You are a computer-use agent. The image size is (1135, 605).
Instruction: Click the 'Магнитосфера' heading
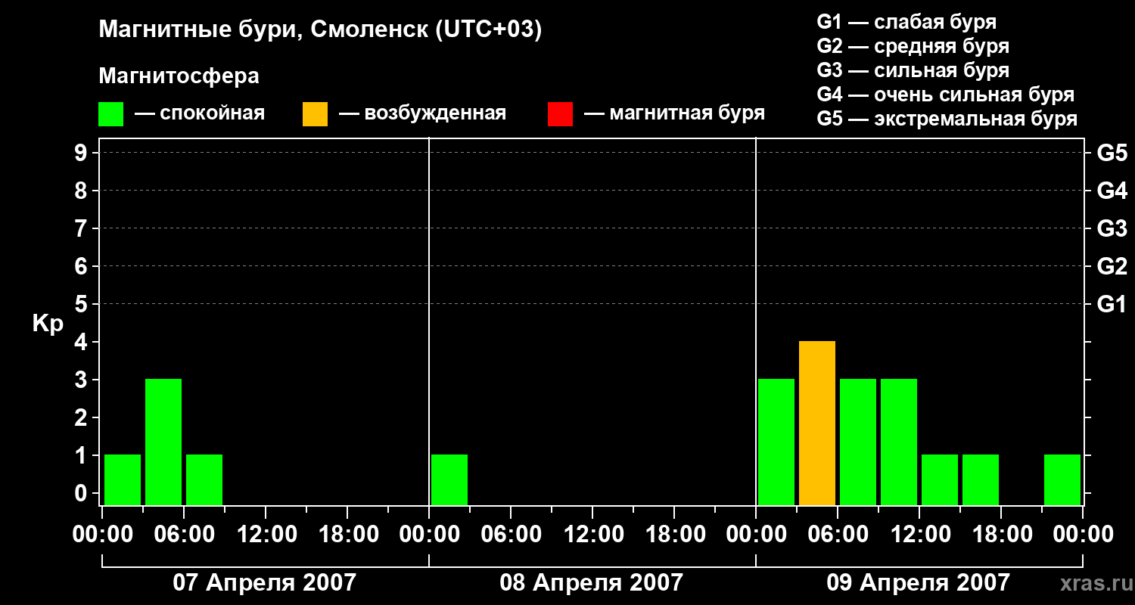(179, 76)
